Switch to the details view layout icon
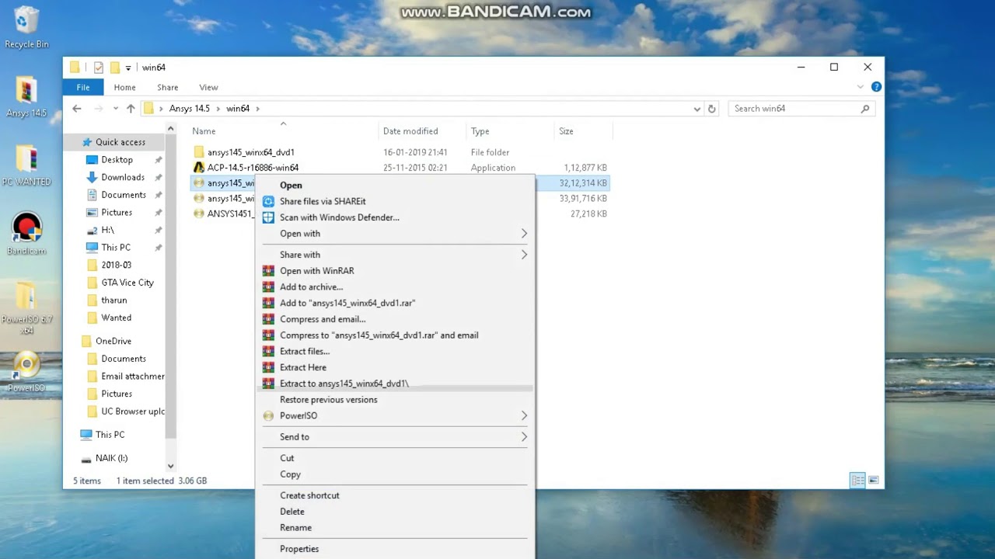The width and height of the screenshot is (995, 559). (x=857, y=481)
